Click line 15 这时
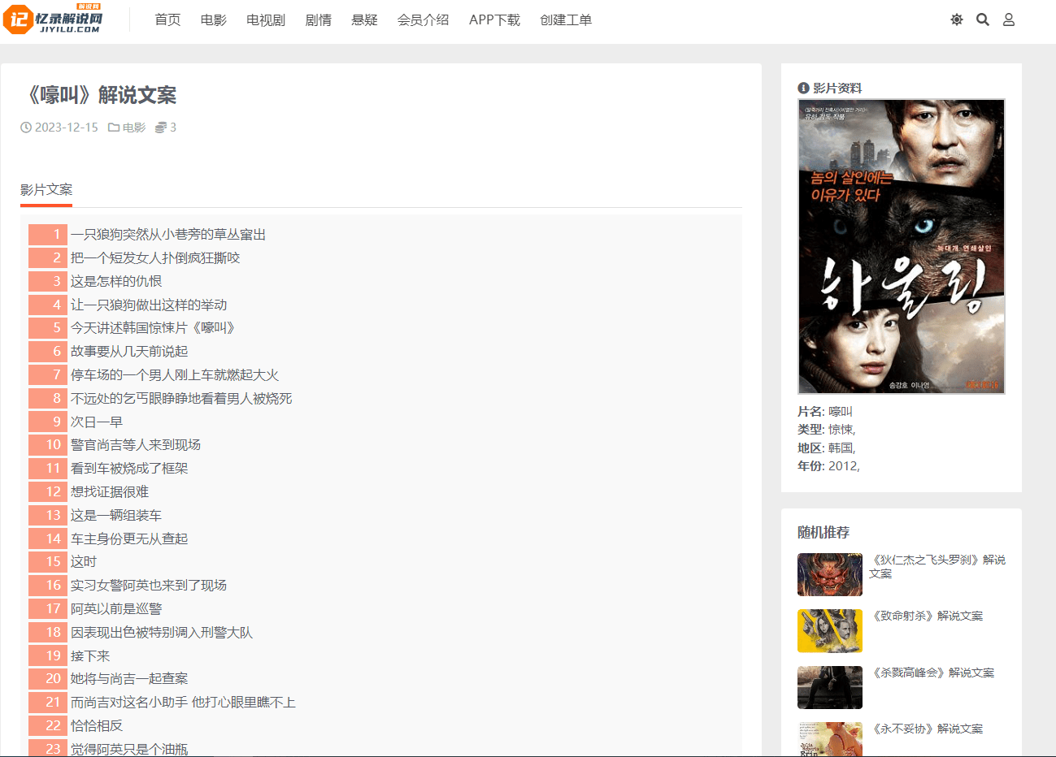This screenshot has height=757, width=1056. (x=84, y=562)
